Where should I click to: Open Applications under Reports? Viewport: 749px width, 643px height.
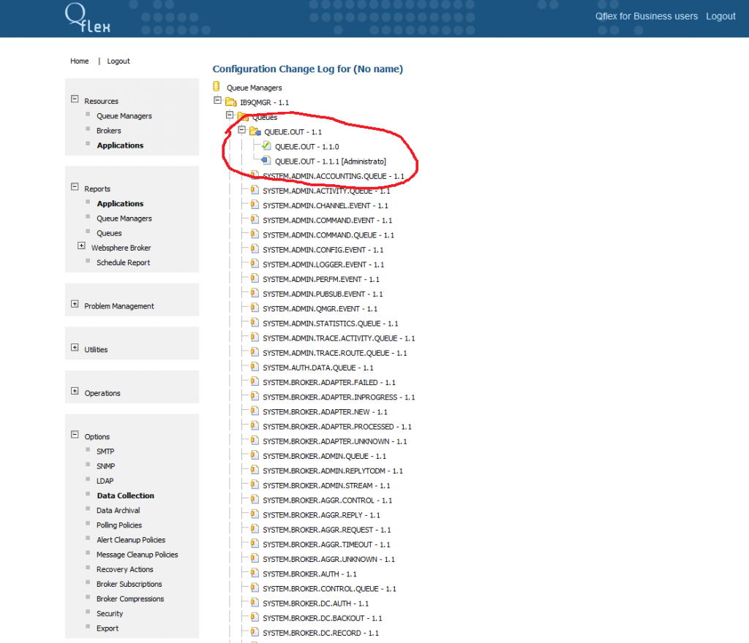click(121, 204)
